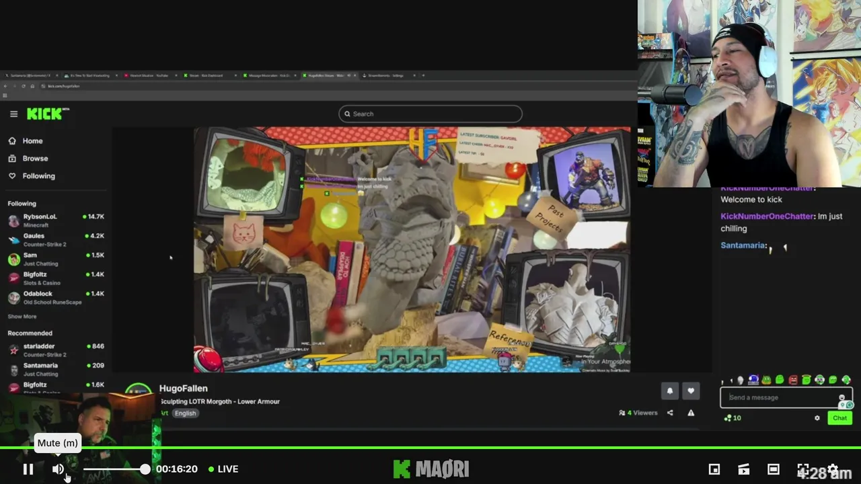Image resolution: width=861 pixels, height=484 pixels.
Task: Open the player settings gear
Action: 833,469
